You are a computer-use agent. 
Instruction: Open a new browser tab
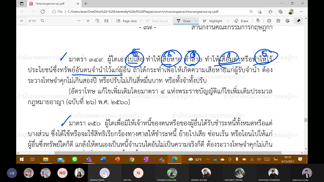click(86, 4)
